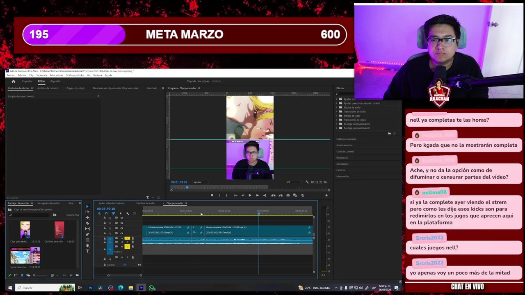Step forward one frame
Viewport: 525px width, 295px height.
257,195
